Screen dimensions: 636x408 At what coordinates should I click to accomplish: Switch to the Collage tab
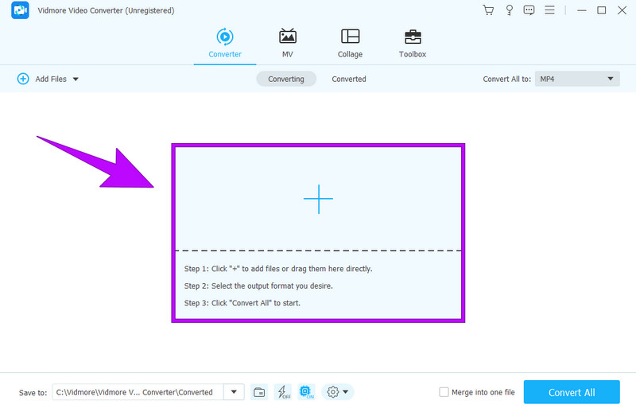tap(350, 43)
